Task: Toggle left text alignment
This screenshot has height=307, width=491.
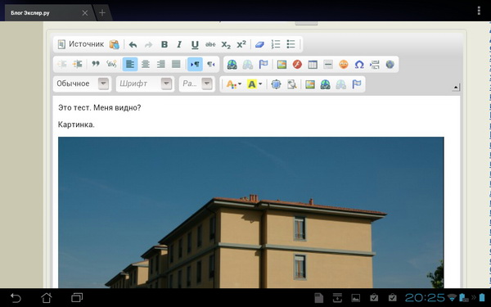Action: pyautogui.click(x=129, y=64)
